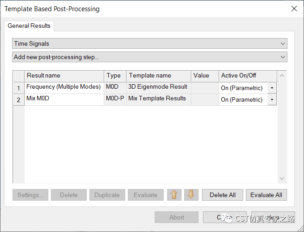Close the Template Based Post-Processing dialog
This screenshot has width=304, height=232.
tap(294, 9)
